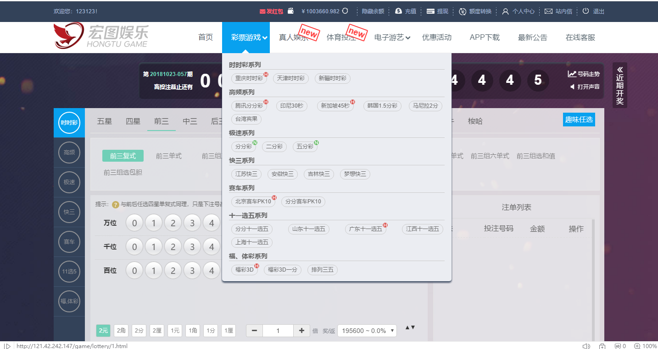
Task: Select the 2角 bet unit option
Action: (x=121, y=331)
